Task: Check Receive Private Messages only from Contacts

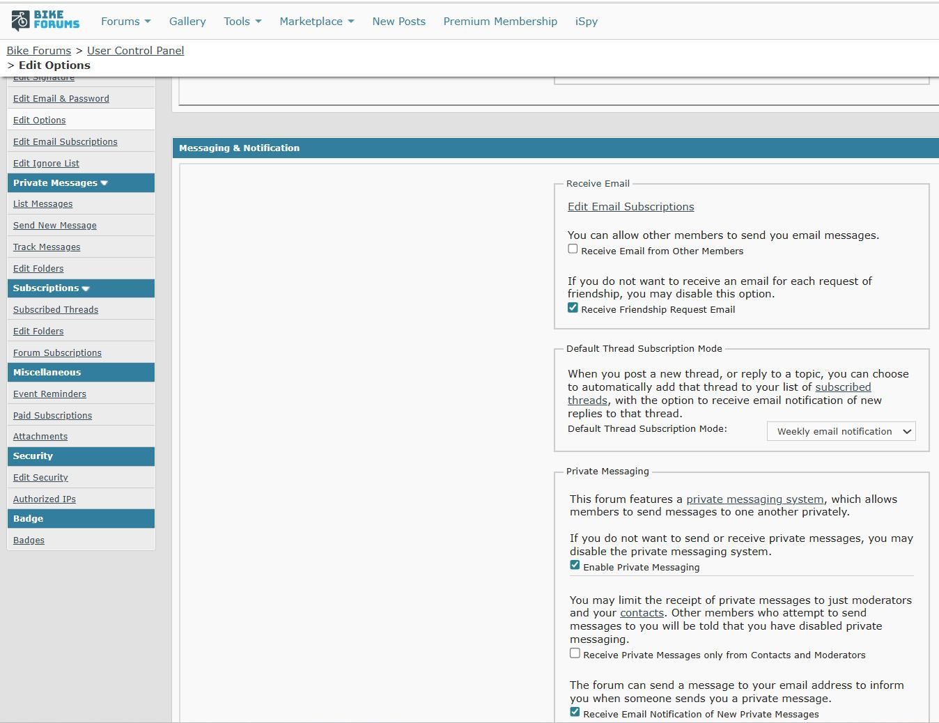Action: coord(575,653)
